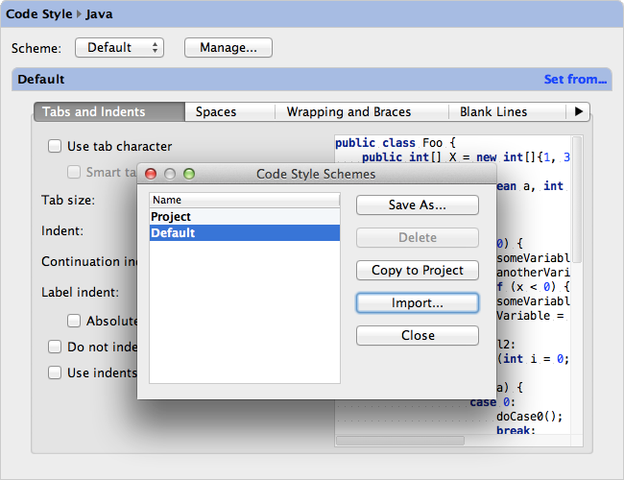Switch to the Spaces tab
This screenshot has height=480, width=624.
tap(216, 111)
